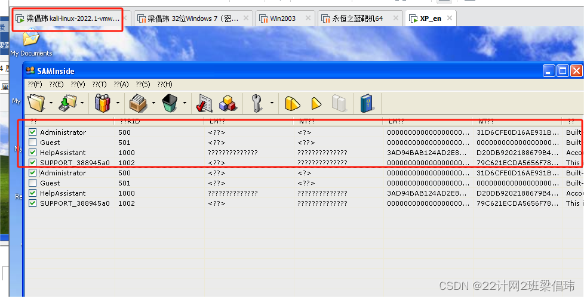The width and height of the screenshot is (584, 297).
Task: Uncheck first Administrator row checkbox
Action: (x=33, y=132)
